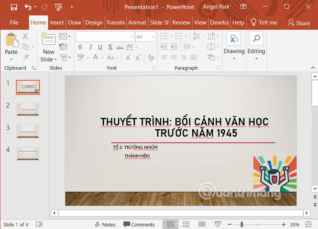
Task: Increase font size with larger A
Action: (x=128, y=58)
